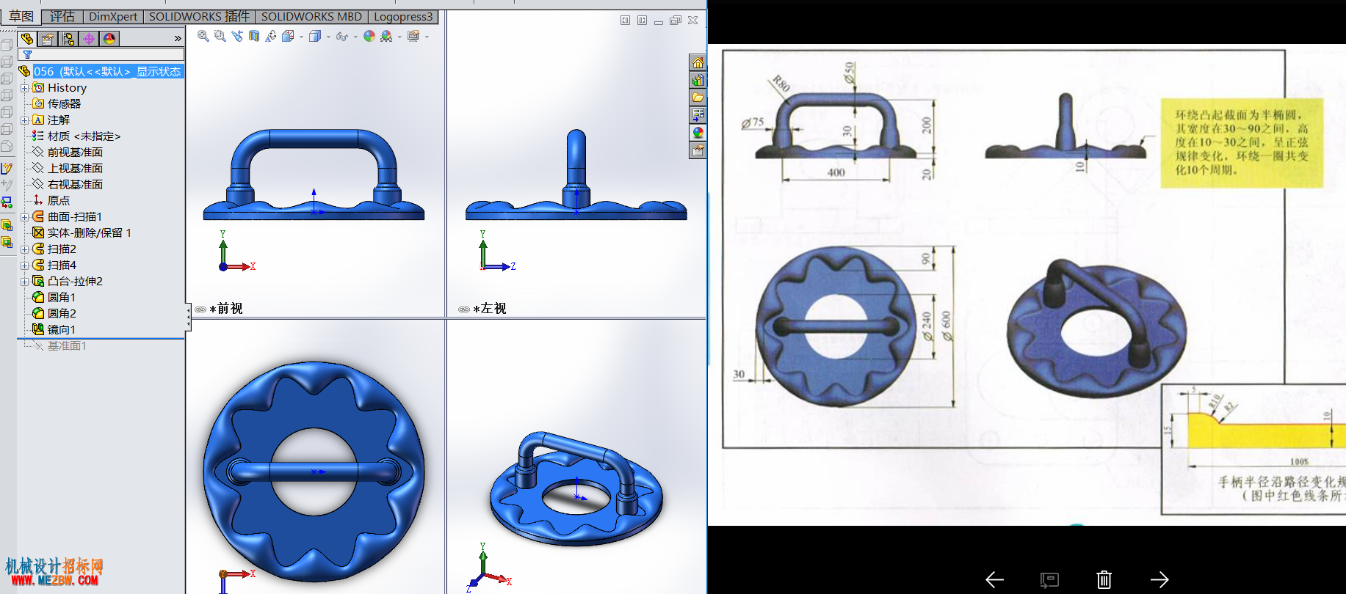
Task: Click the trash delete icon in image viewer
Action: 1104,580
